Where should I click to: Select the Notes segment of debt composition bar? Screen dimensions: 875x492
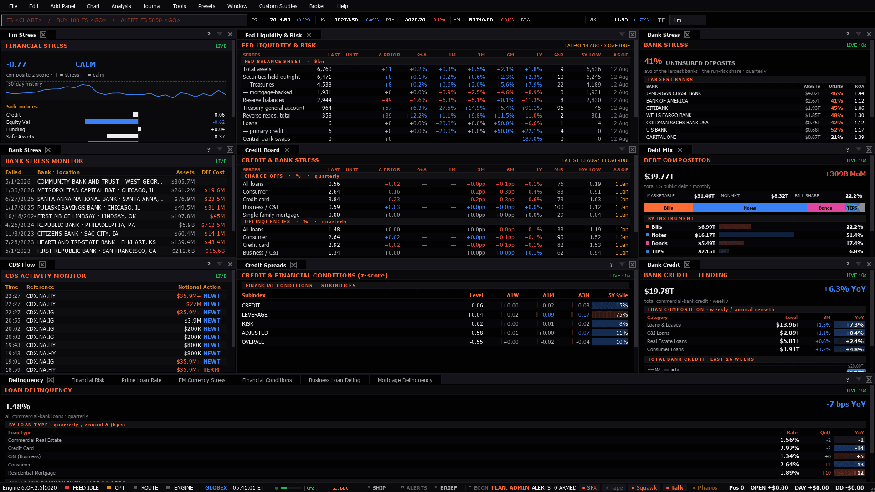pyautogui.click(x=750, y=208)
